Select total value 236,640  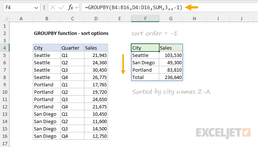171,77
